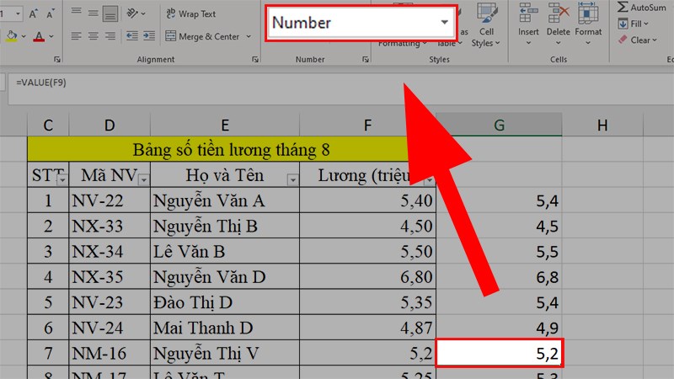
Task: Apply the yellow fill color bucket
Action: [x=12, y=36]
